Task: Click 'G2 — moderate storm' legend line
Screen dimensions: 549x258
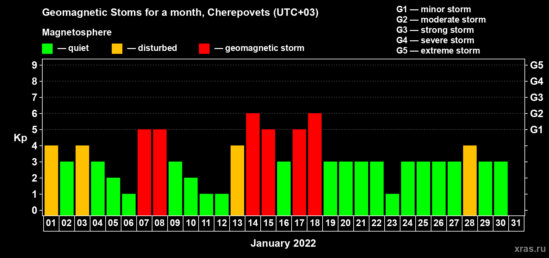Action: 441,20
